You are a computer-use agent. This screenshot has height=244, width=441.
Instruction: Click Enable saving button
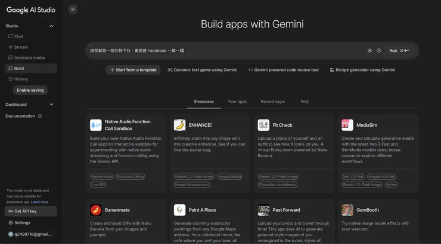(x=30, y=90)
